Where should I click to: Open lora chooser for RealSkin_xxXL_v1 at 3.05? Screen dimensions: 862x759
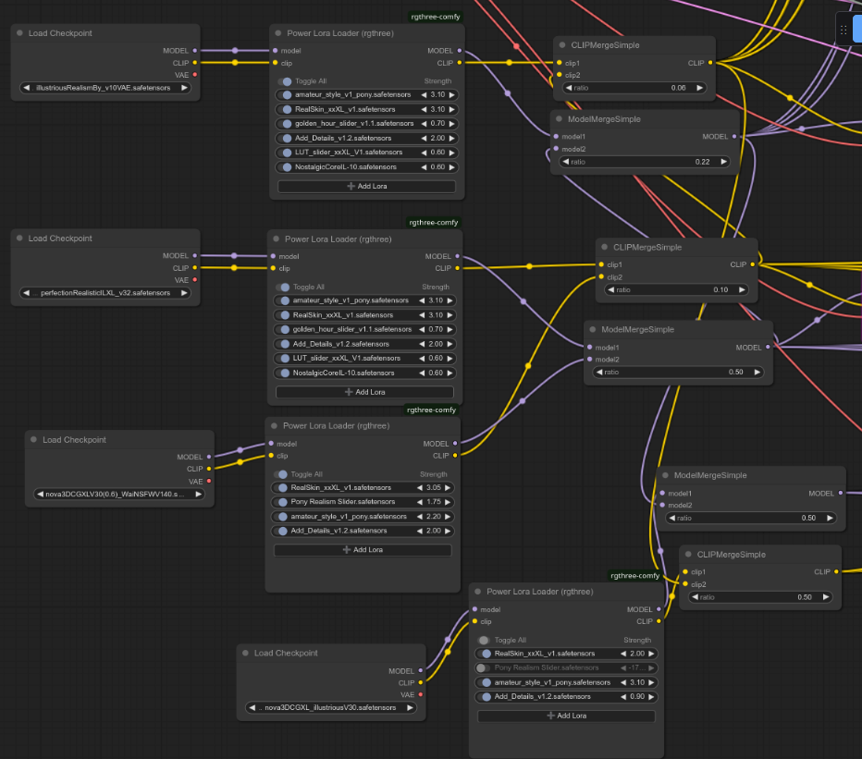click(341, 487)
